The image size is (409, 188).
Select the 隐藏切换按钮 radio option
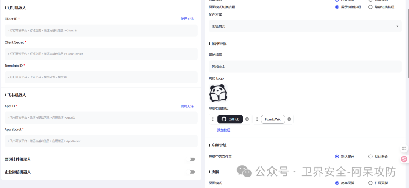[x=370, y=7]
